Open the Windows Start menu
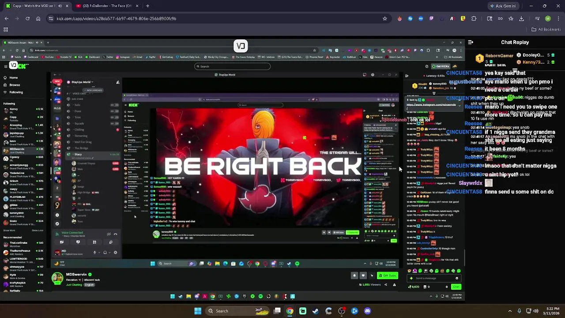 [x=198, y=311]
